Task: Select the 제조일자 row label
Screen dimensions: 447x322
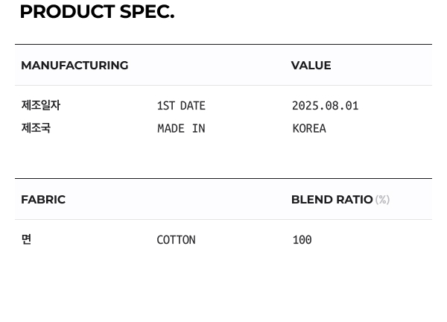Action: tap(41, 106)
